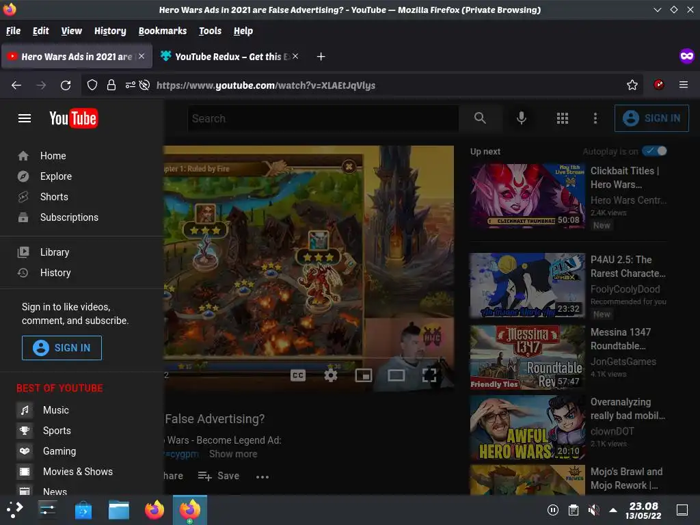The image size is (700, 525).
Task: Open P4AU 2.5 video thumbnail
Action: point(527,286)
